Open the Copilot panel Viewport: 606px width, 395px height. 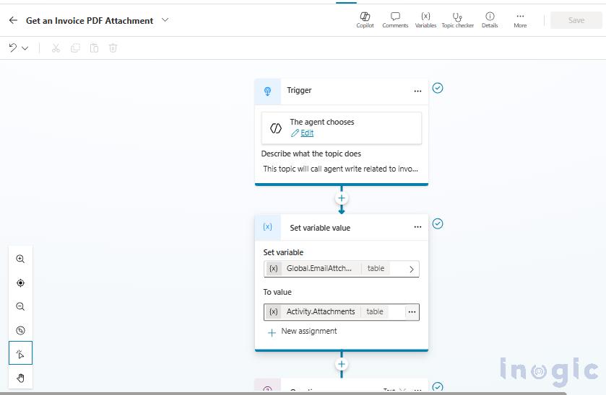pyautogui.click(x=365, y=20)
